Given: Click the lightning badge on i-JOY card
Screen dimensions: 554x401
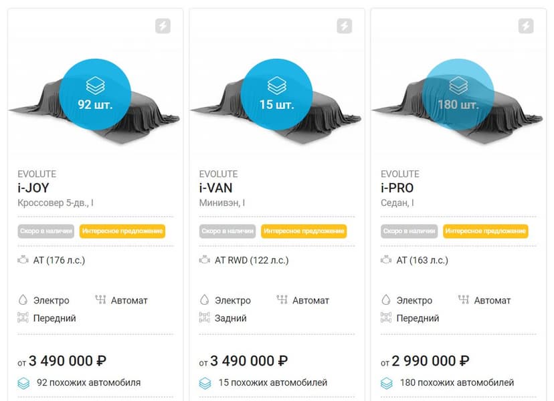Looking at the screenshot, I should click(163, 26).
